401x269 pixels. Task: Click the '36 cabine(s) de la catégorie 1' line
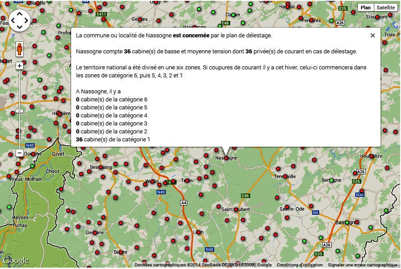tap(113, 139)
